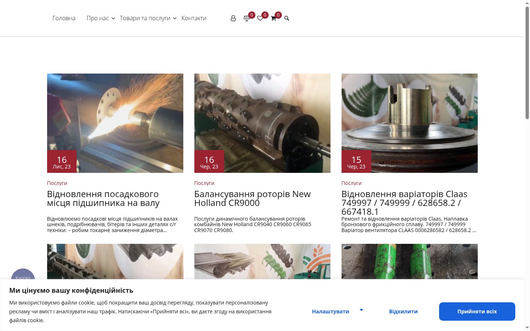
Task: Expand the Про нас submenu chevron
Action: (113, 18)
